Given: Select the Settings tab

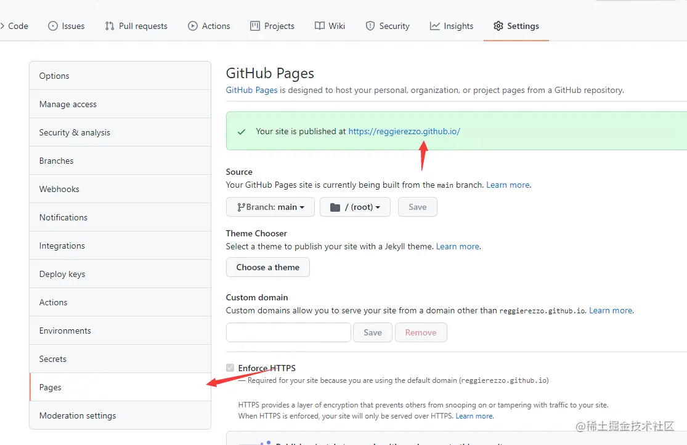Looking at the screenshot, I should tap(516, 26).
